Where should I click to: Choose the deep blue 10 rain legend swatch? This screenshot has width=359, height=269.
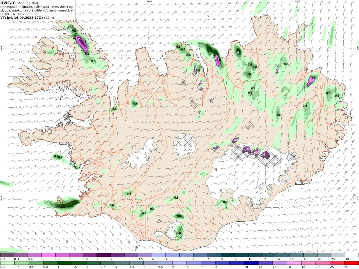pyautogui.click(x=251, y=263)
